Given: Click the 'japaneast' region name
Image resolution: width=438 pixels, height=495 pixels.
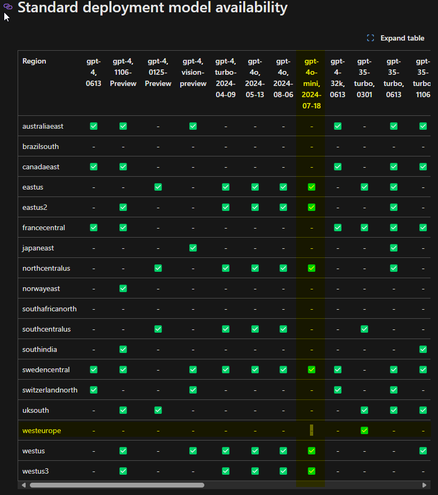Looking at the screenshot, I should coord(38,248).
